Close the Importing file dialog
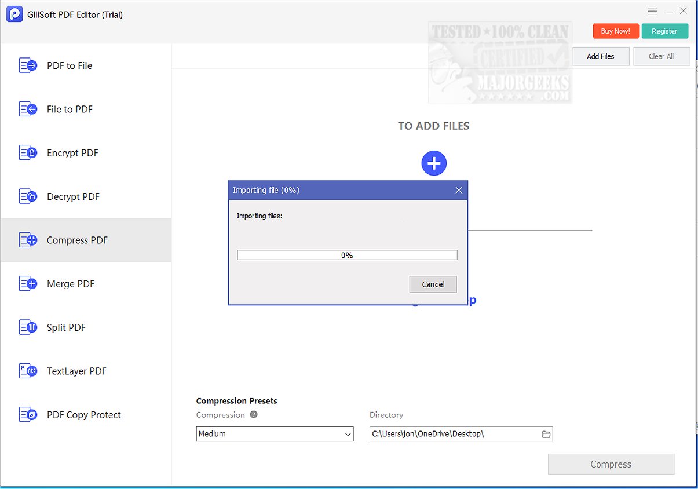 tap(459, 190)
